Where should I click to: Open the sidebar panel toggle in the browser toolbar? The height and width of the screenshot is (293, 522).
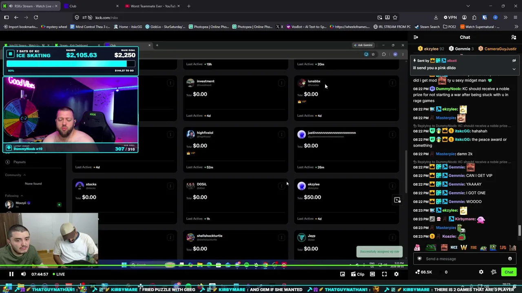[7, 17]
